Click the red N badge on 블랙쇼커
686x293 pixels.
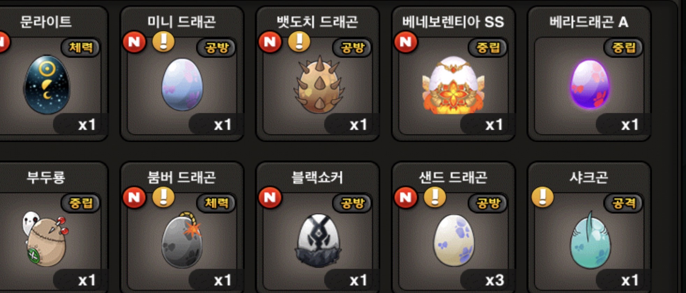point(270,197)
